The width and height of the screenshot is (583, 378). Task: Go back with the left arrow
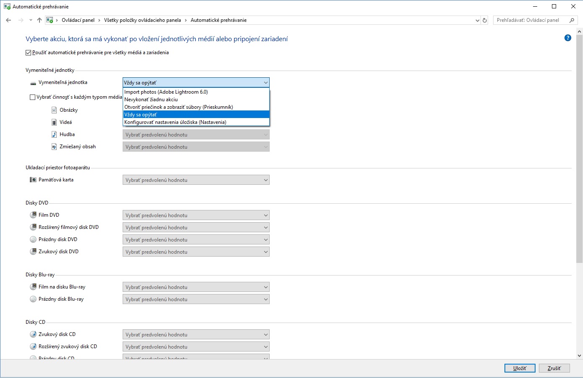pos(8,20)
